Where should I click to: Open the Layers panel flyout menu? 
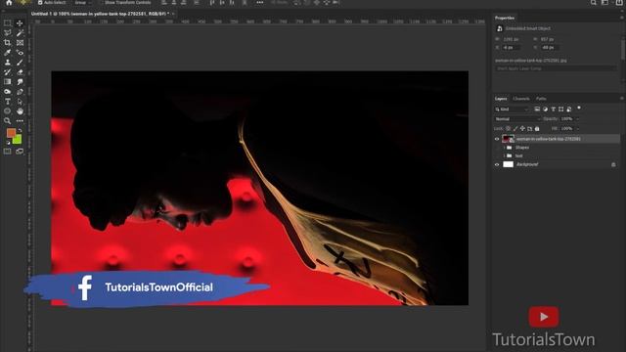click(622, 98)
